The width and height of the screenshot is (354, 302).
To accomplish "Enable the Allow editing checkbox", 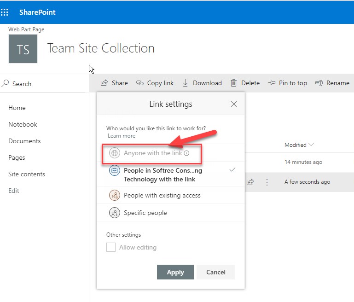I will pos(111,247).
